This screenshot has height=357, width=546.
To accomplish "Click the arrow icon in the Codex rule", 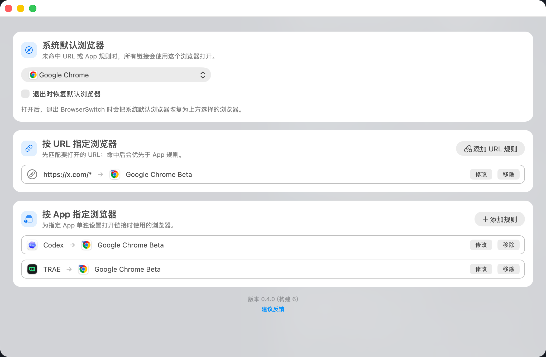I will pos(72,245).
